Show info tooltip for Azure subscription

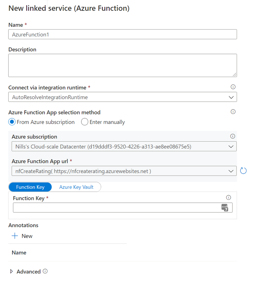(233, 136)
